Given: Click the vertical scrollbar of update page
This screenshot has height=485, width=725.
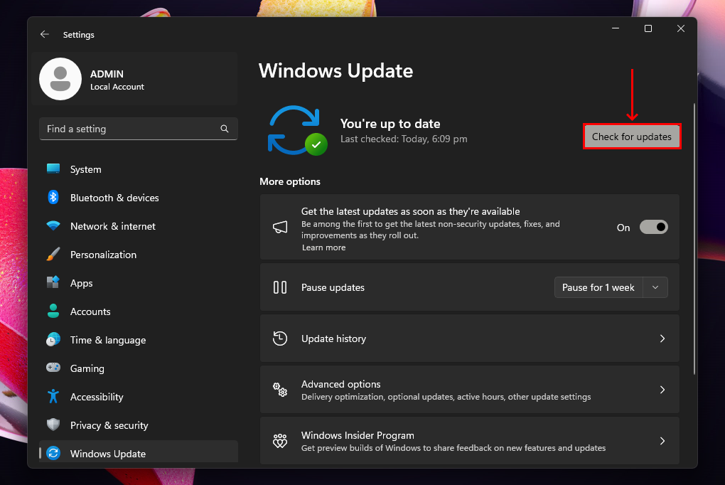Looking at the screenshot, I should (694, 239).
